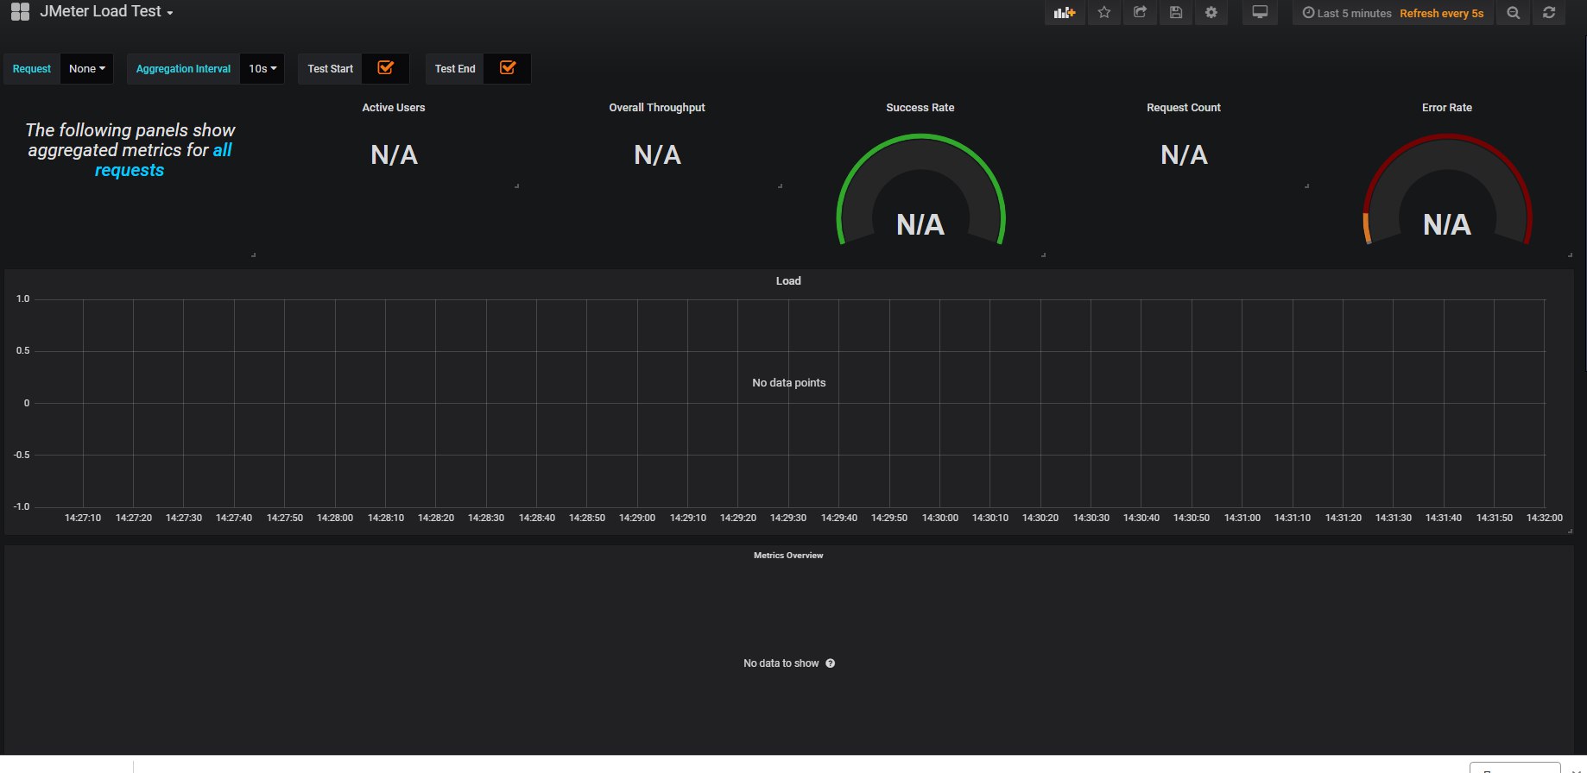
Task: Open the Active Users panel title menu
Action: coord(394,108)
